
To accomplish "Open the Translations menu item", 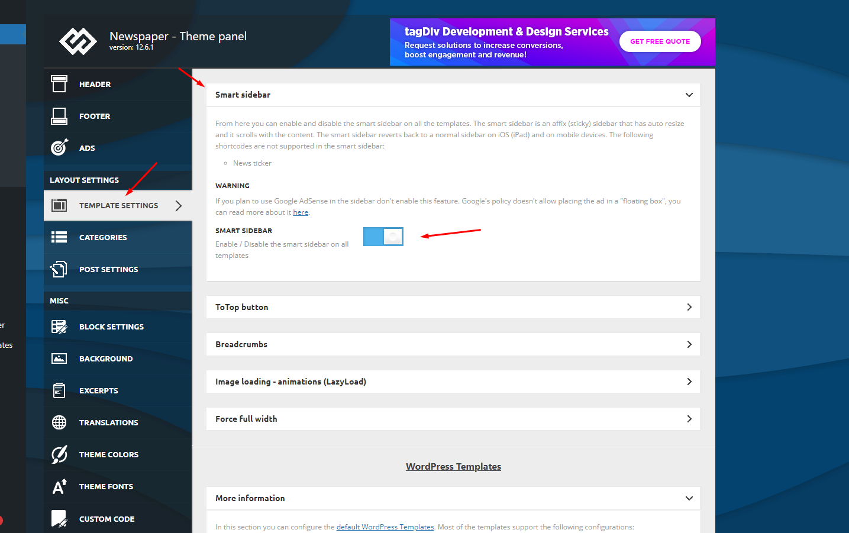I will 118,422.
